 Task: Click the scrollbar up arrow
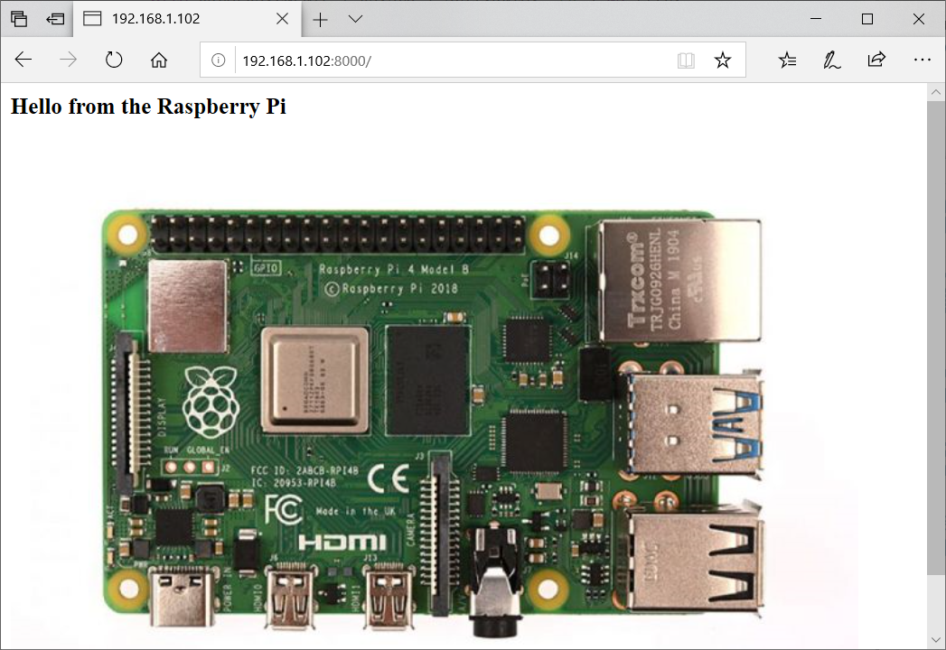[x=937, y=90]
